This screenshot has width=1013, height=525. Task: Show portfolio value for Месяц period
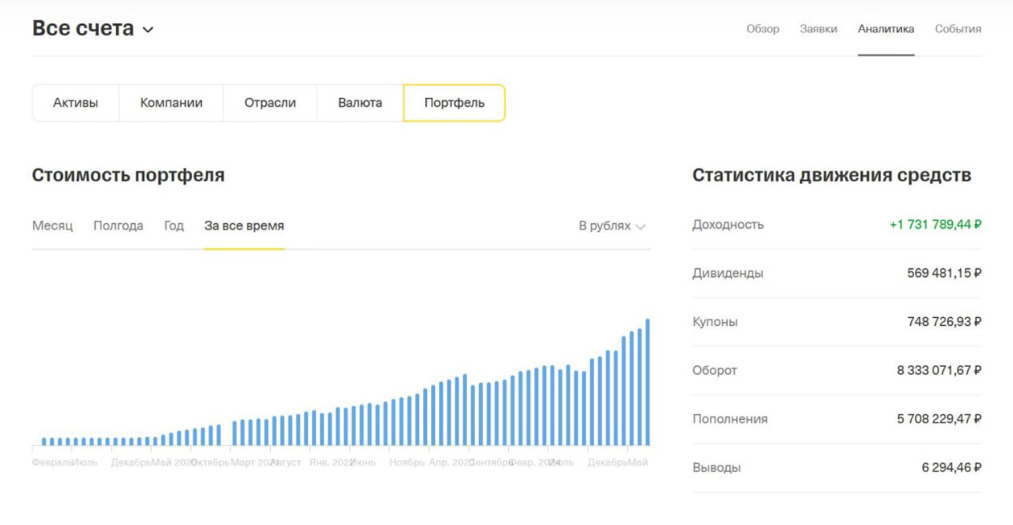51,226
